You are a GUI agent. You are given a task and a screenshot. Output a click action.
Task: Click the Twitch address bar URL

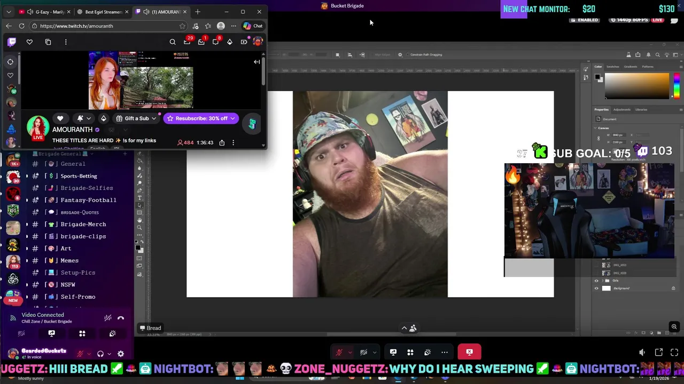click(76, 26)
